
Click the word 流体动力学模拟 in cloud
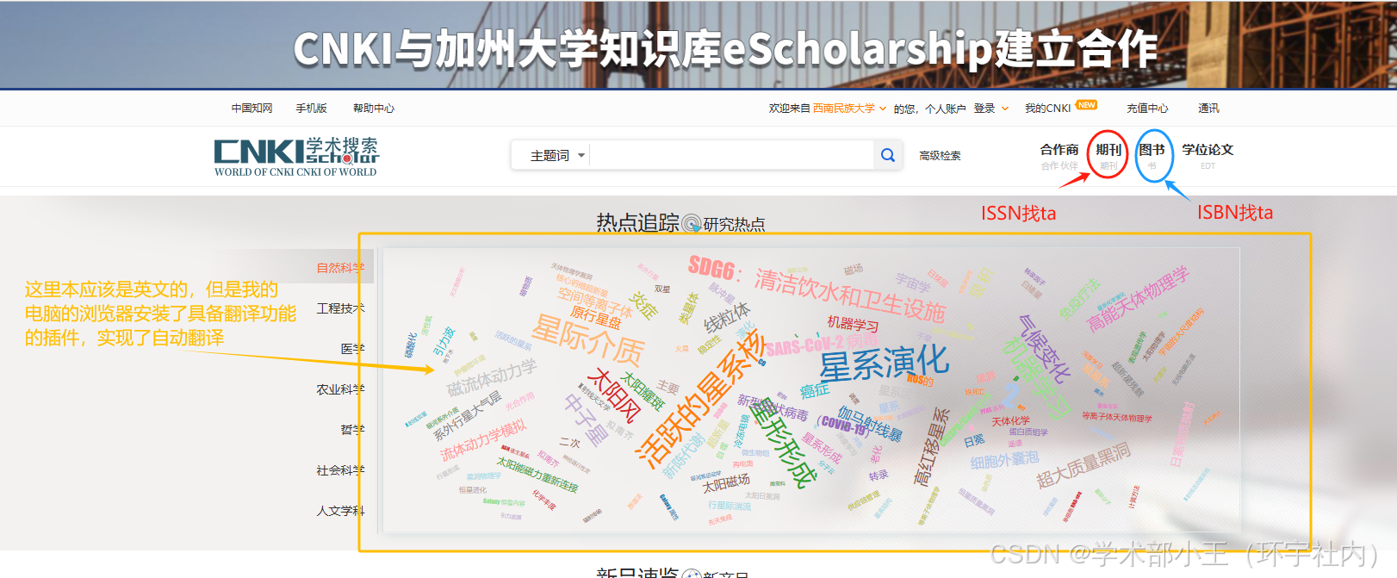pyautogui.click(x=483, y=441)
